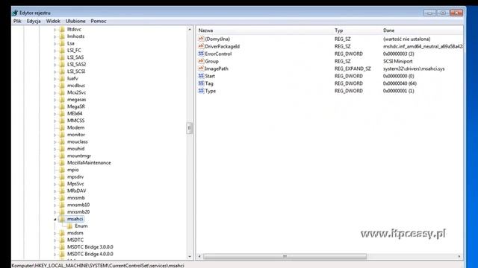Open the Ulubione menu

[x=75, y=21]
